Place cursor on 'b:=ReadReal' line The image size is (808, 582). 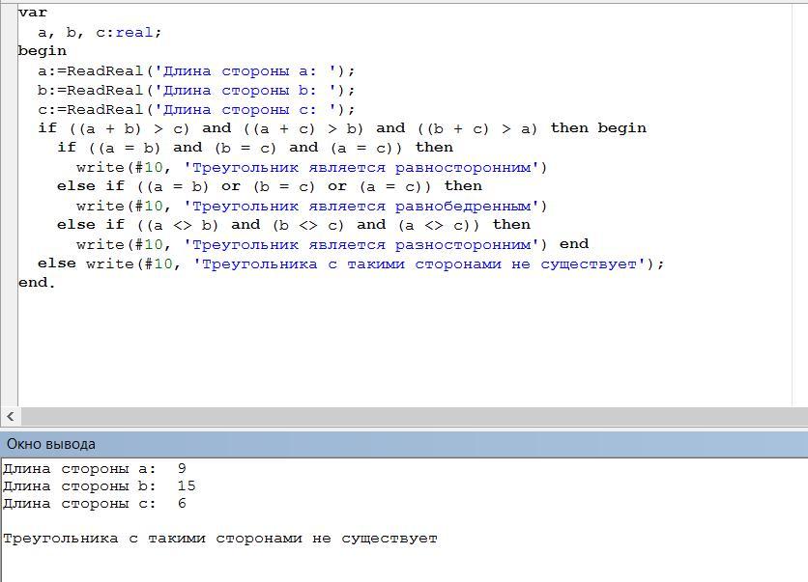click(196, 90)
